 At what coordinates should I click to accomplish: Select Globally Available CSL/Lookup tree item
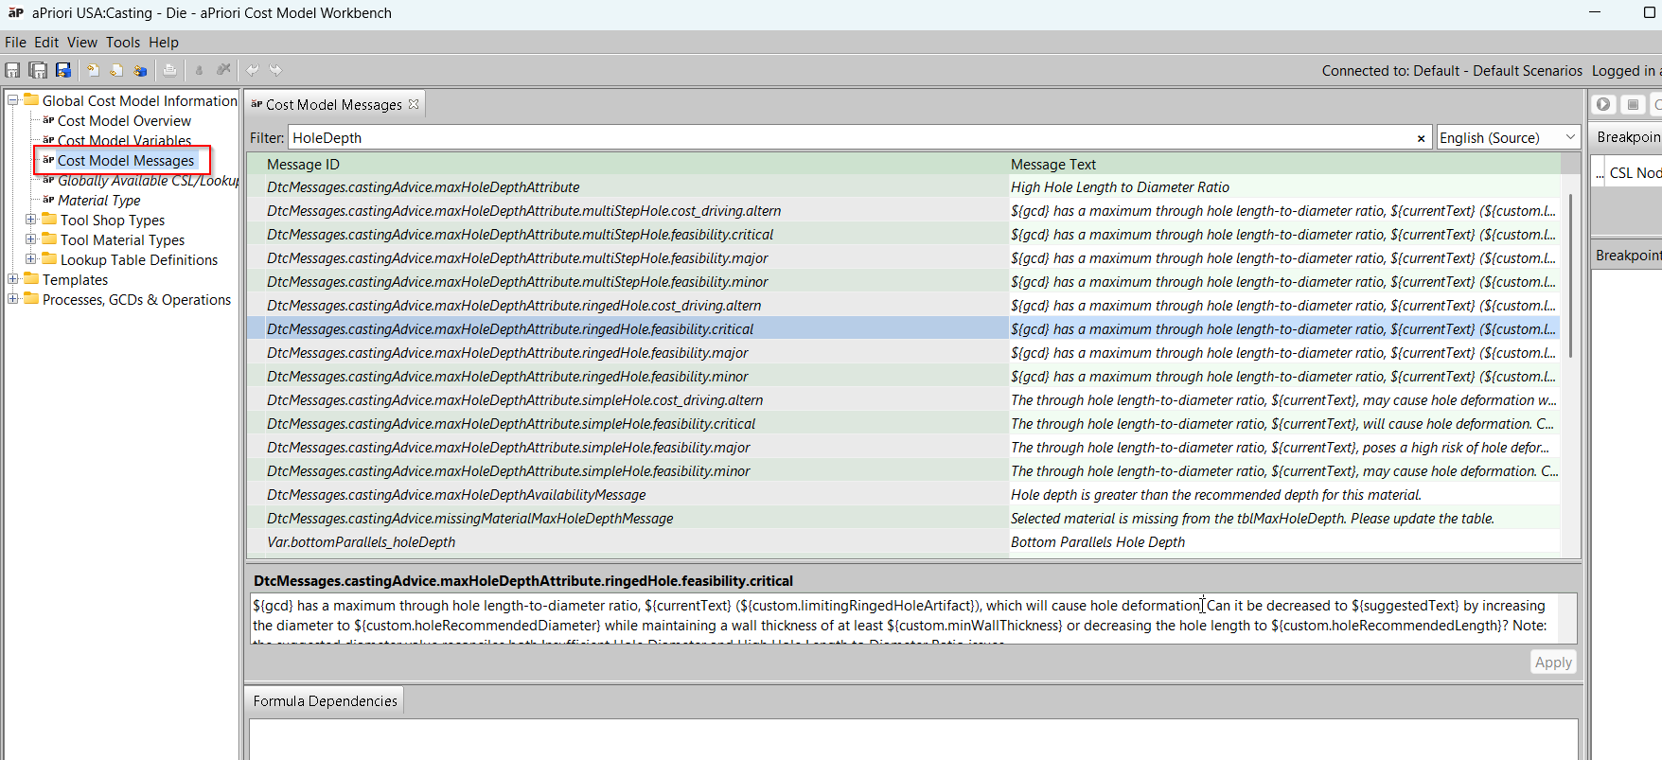pos(147,180)
